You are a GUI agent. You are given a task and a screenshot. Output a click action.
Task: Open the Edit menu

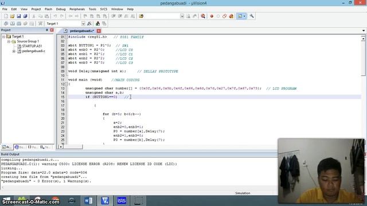click(x=14, y=9)
